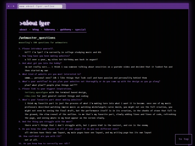The height and width of the screenshot is (146, 195).
Task: Click question 4 about website interest
Action: (x=50, y=74)
